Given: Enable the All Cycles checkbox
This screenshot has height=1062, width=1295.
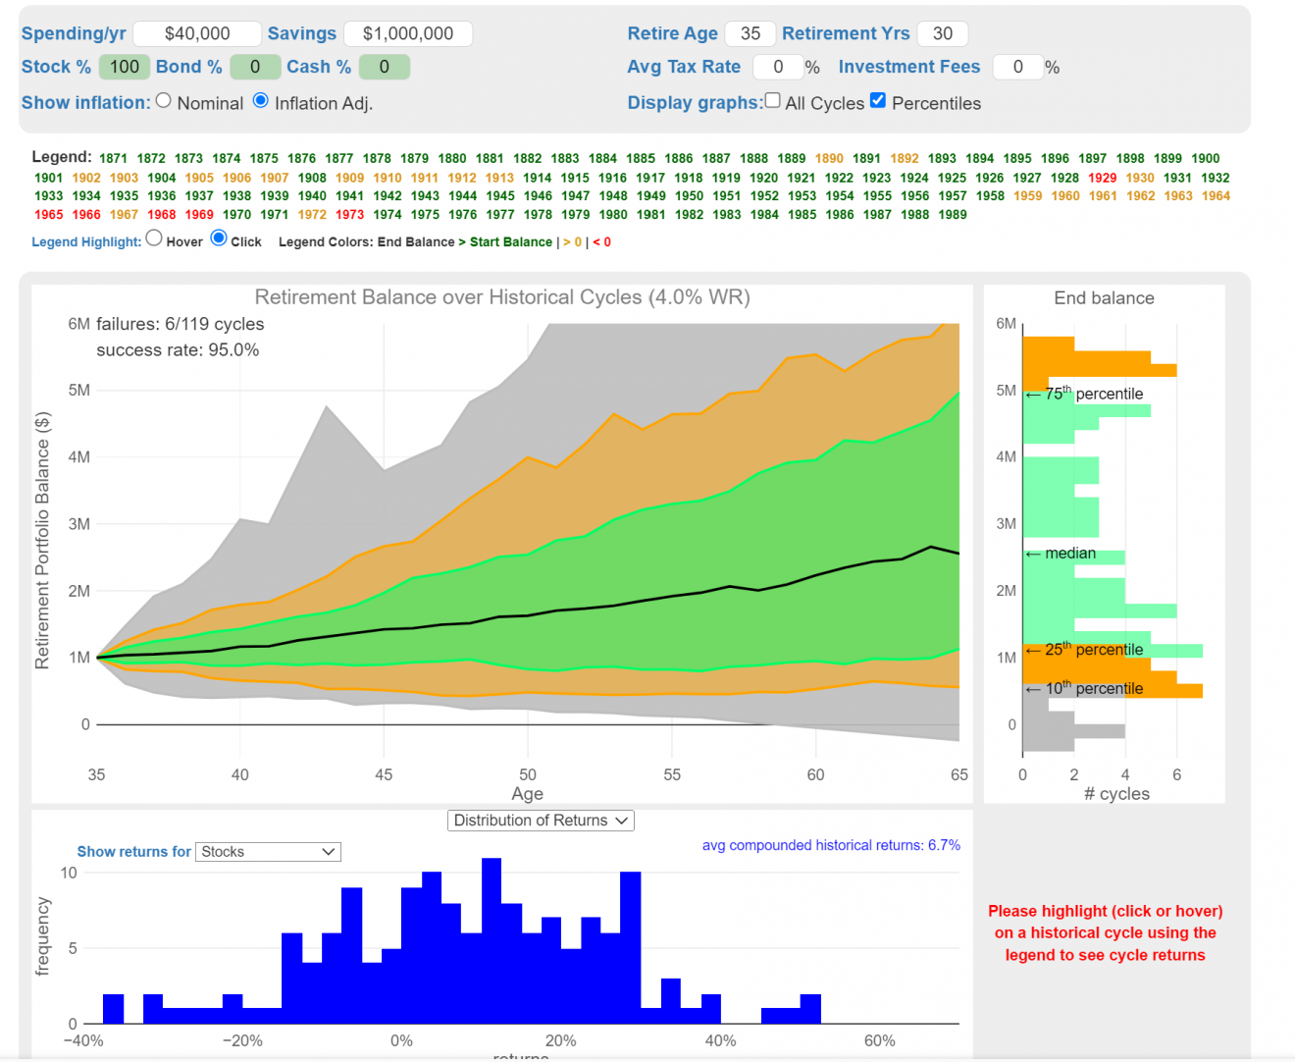Looking at the screenshot, I should [x=773, y=101].
